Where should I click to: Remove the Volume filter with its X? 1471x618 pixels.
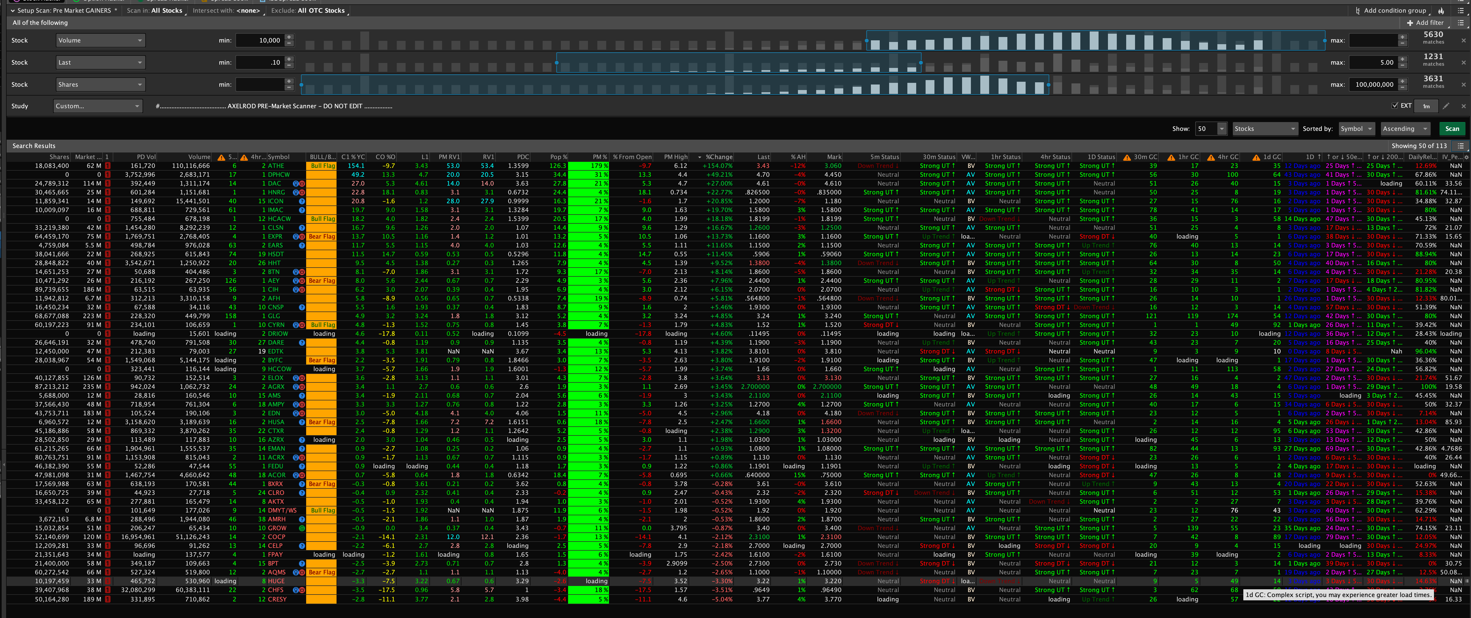(x=1463, y=41)
